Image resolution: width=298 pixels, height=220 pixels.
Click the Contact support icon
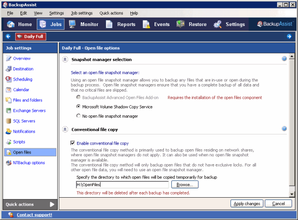click(11, 215)
